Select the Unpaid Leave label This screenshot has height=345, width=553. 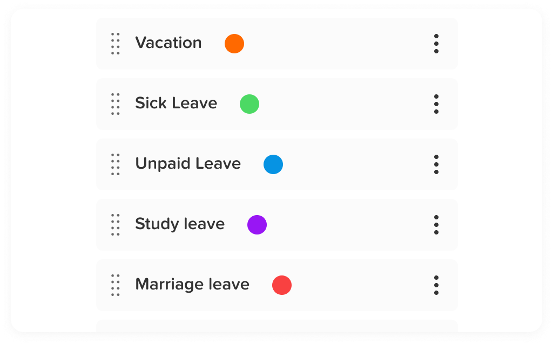(x=188, y=164)
